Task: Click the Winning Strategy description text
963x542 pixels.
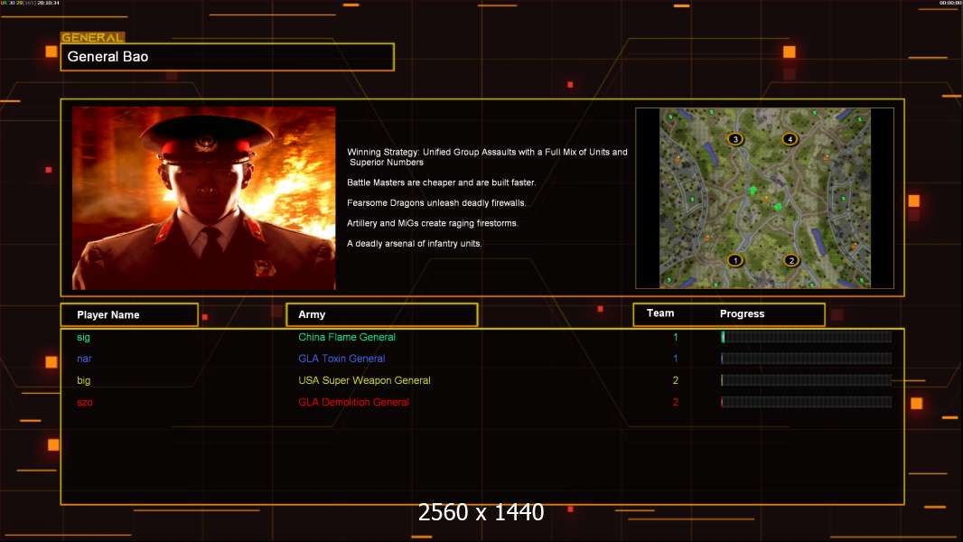Action: (x=487, y=157)
